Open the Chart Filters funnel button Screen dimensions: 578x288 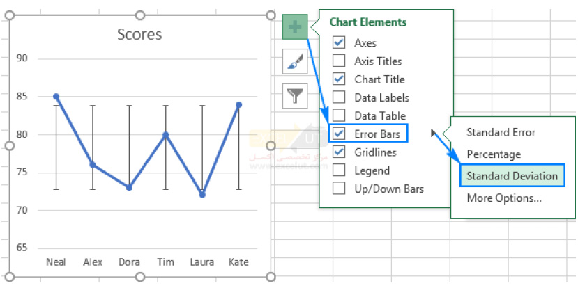295,95
